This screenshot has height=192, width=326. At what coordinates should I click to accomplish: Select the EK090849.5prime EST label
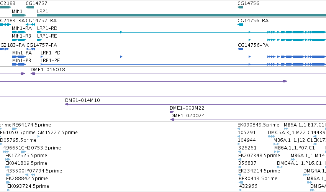tap(258, 125)
